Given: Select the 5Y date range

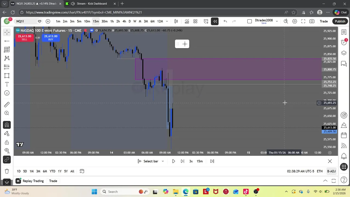Looking at the screenshot, I should coord(66,171).
